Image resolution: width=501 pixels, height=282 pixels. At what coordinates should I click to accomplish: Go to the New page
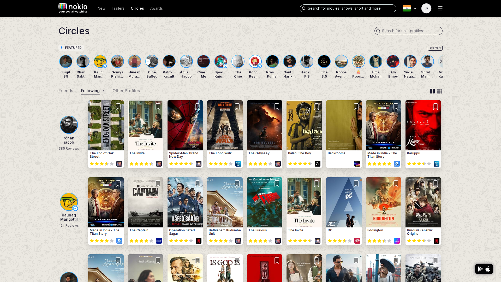[102, 8]
